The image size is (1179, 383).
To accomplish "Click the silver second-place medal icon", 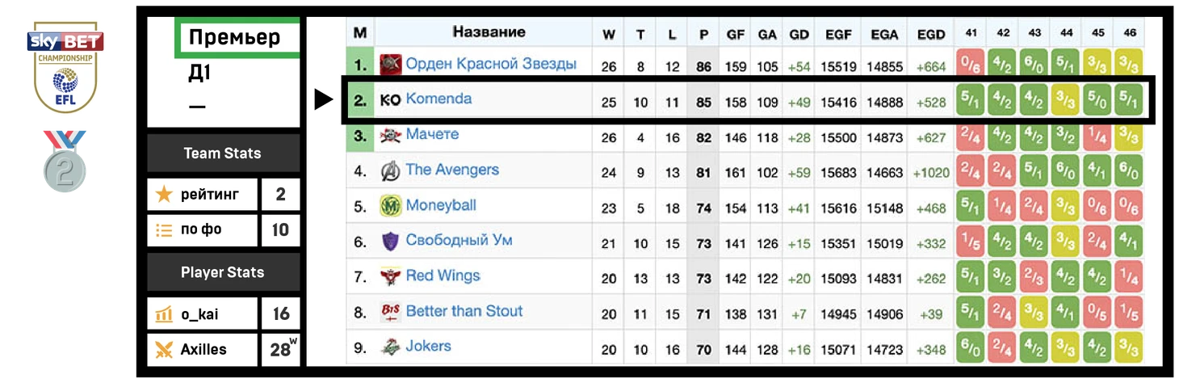I will 65,162.
